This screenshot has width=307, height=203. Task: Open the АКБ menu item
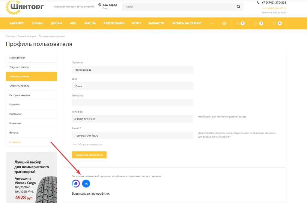coord(73,23)
